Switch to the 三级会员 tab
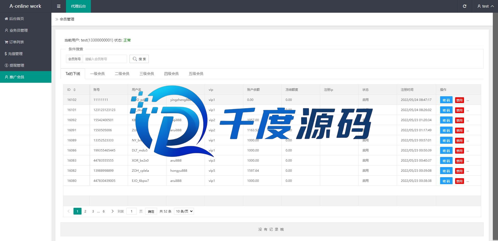The image size is (498, 241). coord(147,74)
